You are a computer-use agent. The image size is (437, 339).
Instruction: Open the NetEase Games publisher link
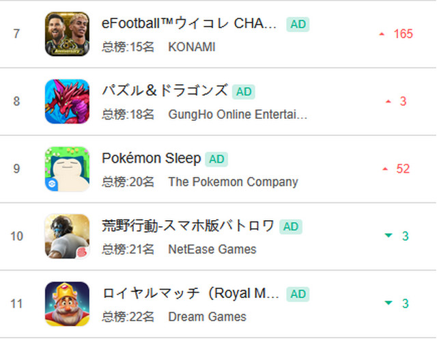tap(212, 249)
